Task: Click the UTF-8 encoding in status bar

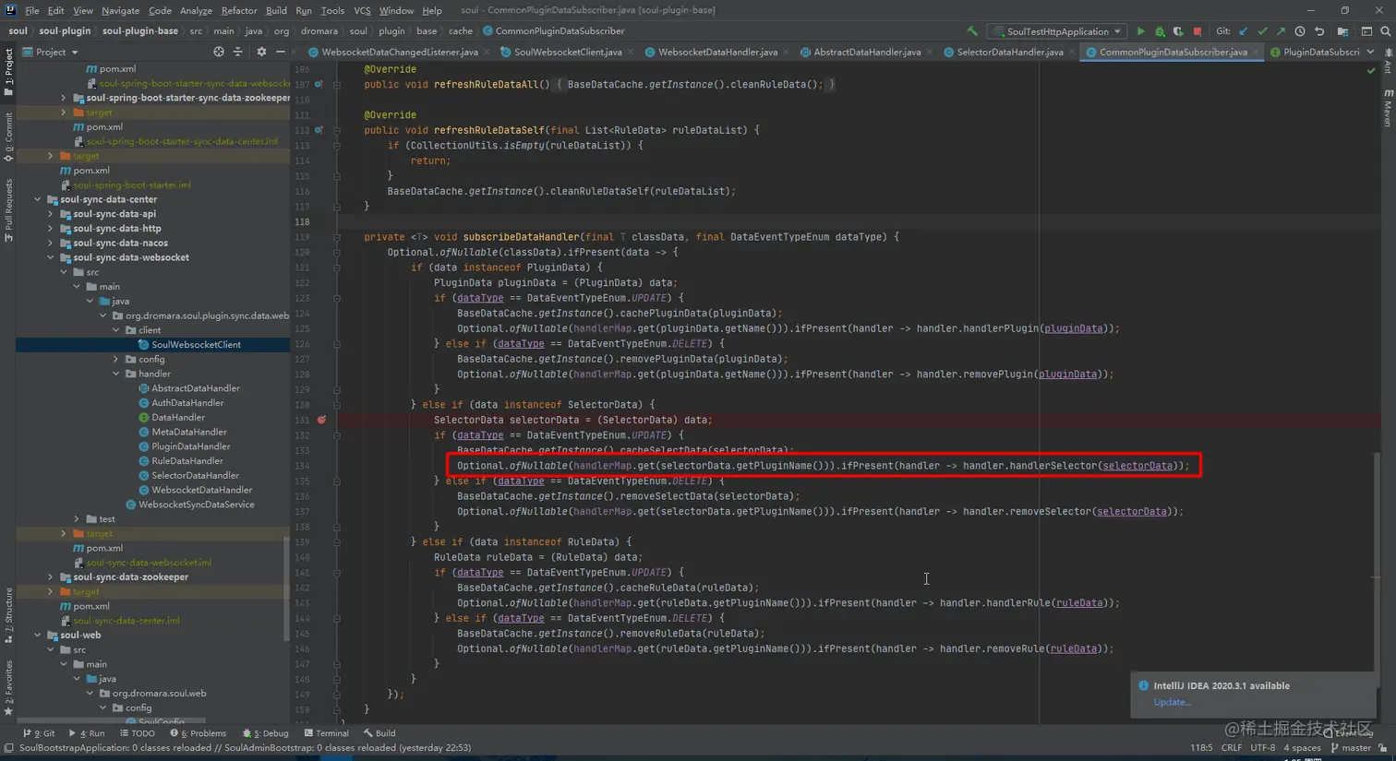Action: point(1262,748)
